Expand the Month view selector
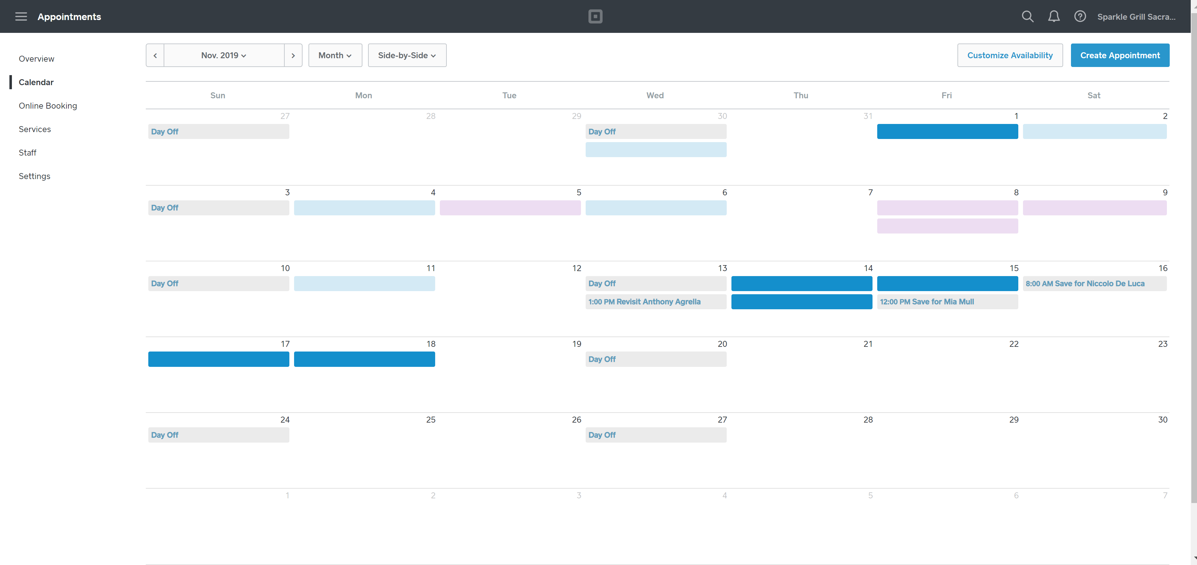Viewport: 1197px width, 565px height. (335, 55)
